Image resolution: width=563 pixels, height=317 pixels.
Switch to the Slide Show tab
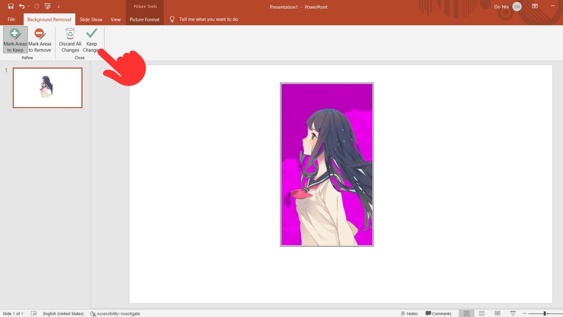click(x=91, y=19)
